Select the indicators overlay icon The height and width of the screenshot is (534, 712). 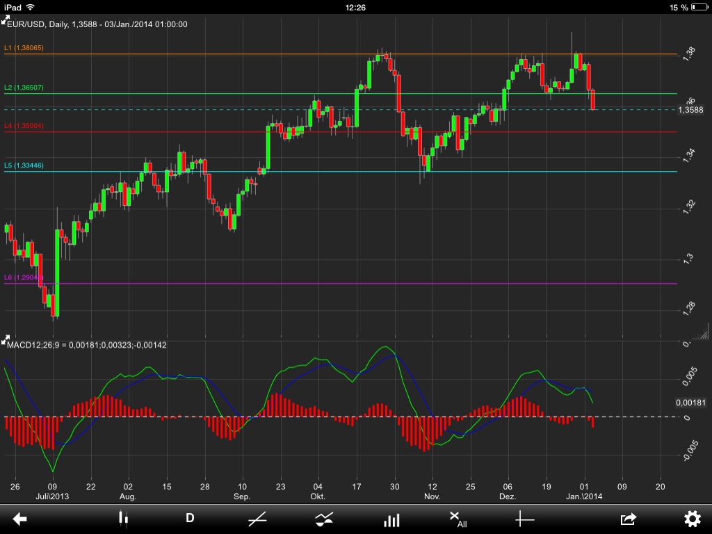[324, 519]
